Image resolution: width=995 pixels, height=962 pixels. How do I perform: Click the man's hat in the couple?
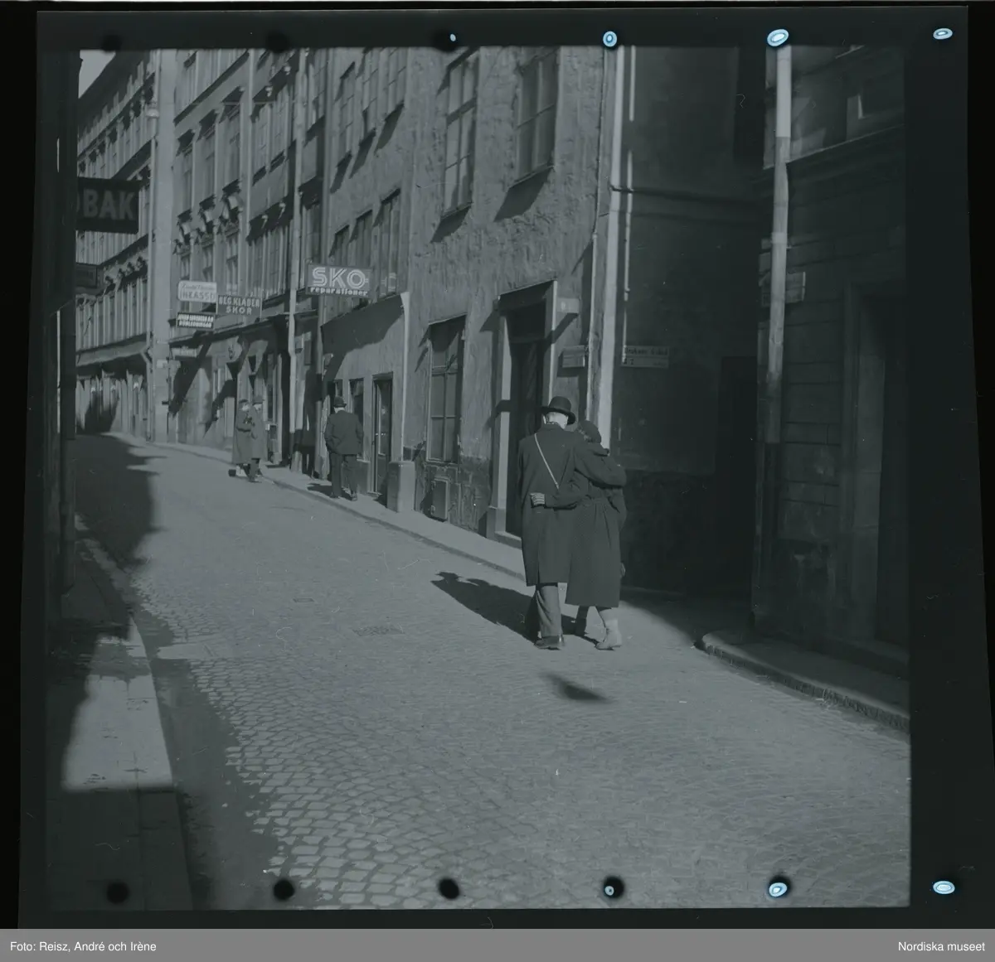point(560,405)
